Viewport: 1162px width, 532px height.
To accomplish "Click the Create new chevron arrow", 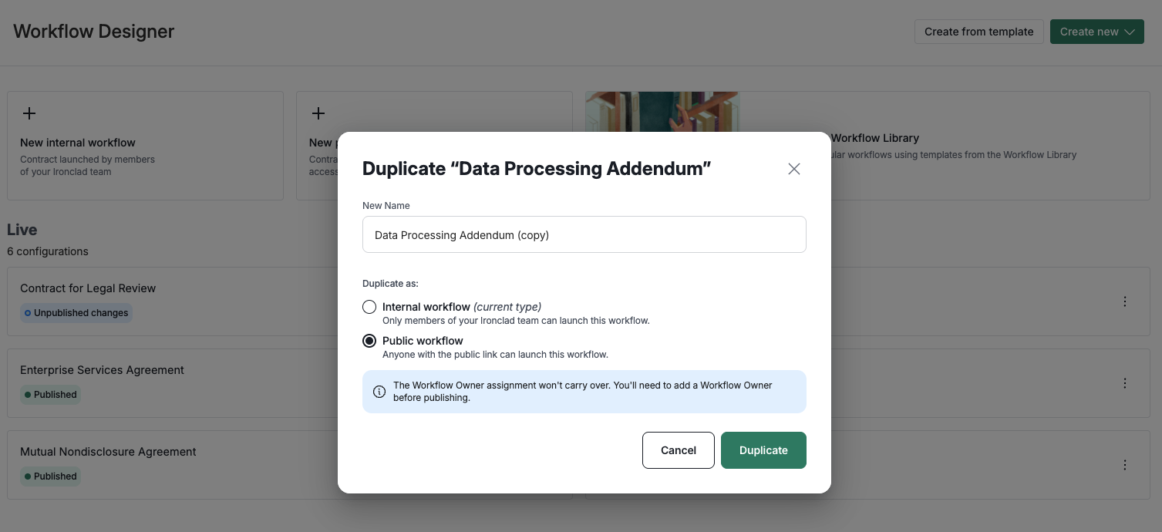I will pos(1130,32).
